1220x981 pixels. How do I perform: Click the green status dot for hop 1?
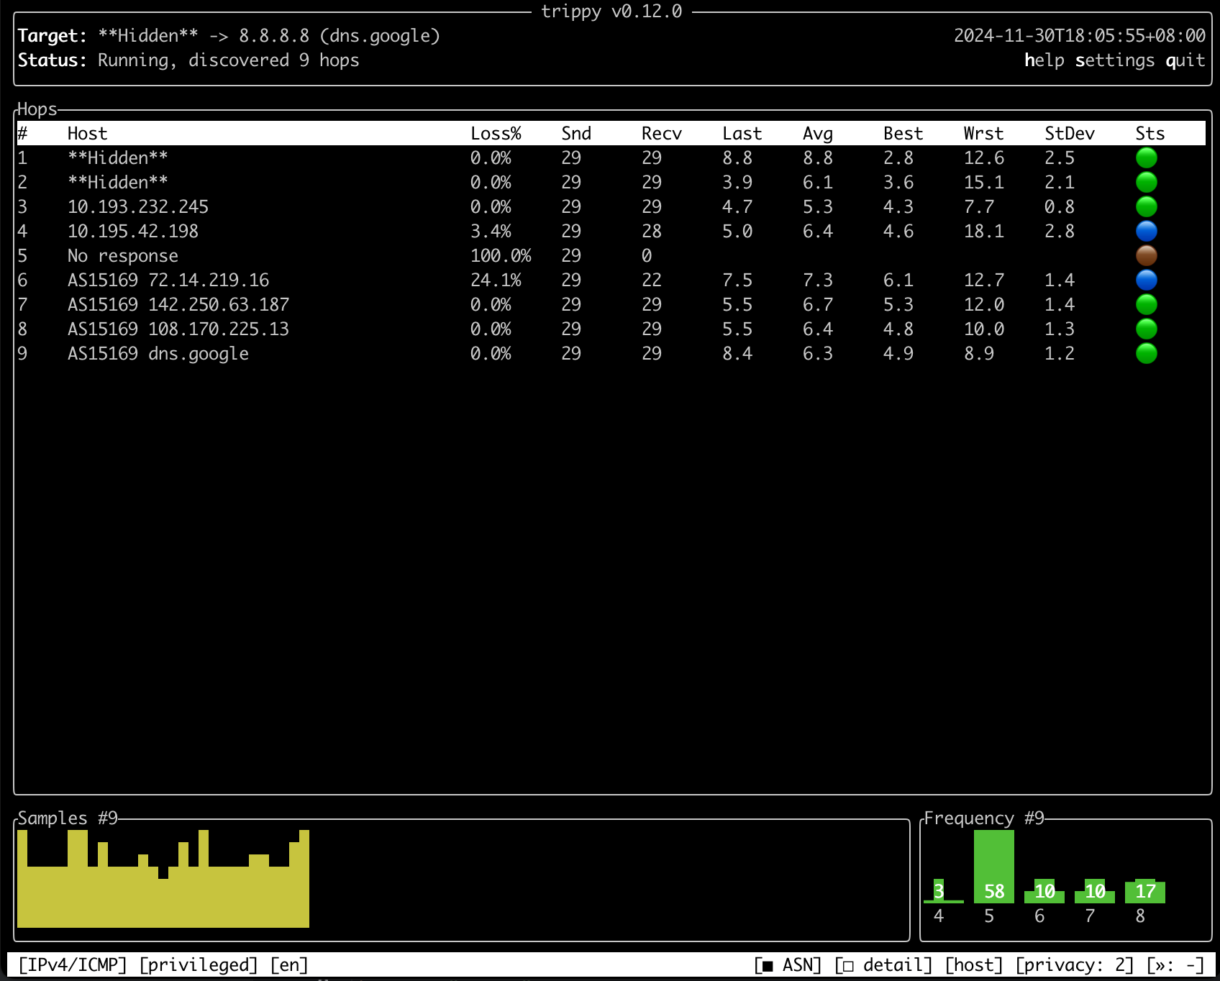pos(1146,158)
